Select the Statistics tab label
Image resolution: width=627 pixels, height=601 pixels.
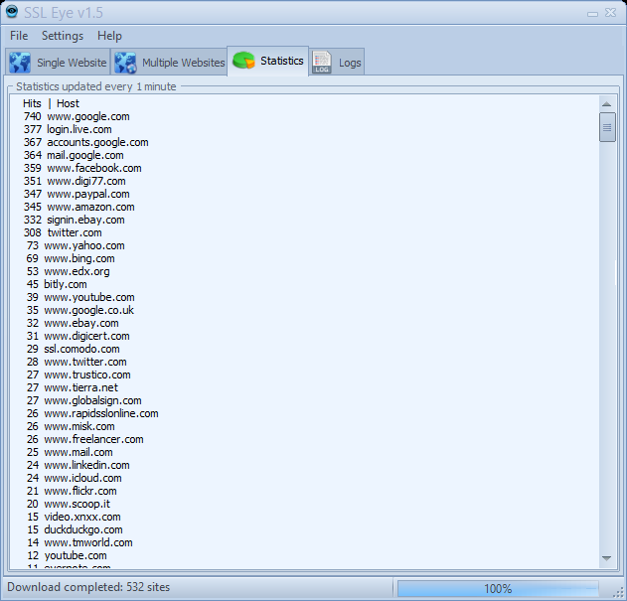coord(282,61)
